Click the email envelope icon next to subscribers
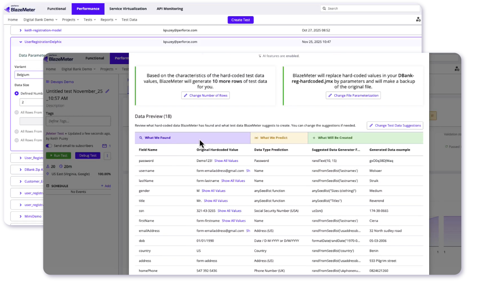Image resolution: width=479 pixels, height=285 pixels. tap(104, 146)
